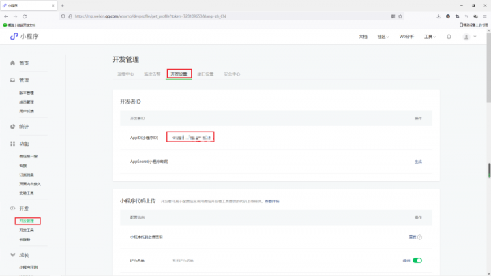Click the colorful extension icon in toolbar
The width and height of the screenshot is (491, 276).
[x=448, y=16]
